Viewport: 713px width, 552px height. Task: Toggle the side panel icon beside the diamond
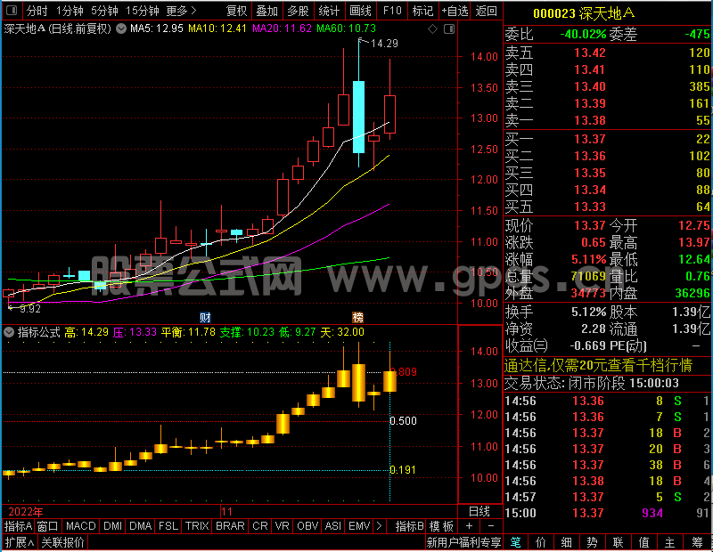[449, 29]
